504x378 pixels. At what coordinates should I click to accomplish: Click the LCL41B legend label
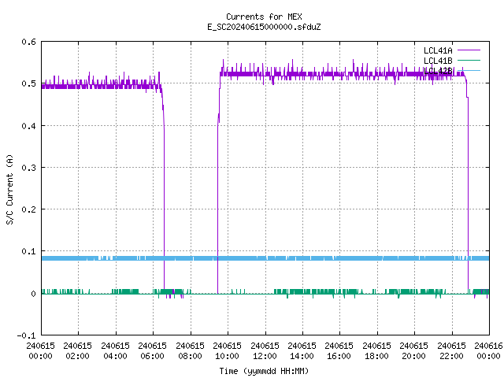pos(438,61)
